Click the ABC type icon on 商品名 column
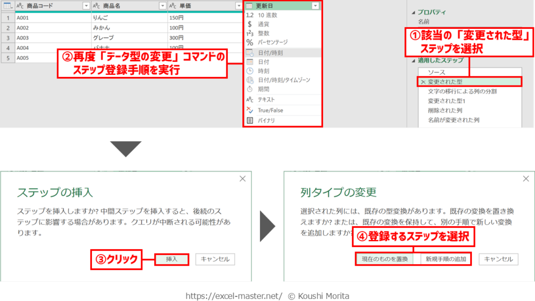The height and width of the screenshot is (301, 535). coord(96,5)
